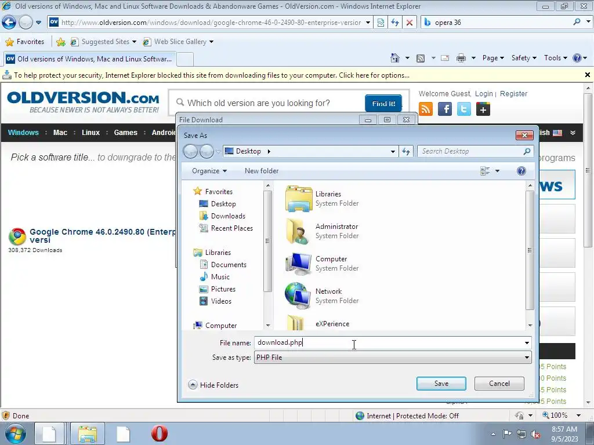The image size is (594, 445).
Task: Select the Windows tab on OldVersion
Action: (23, 133)
